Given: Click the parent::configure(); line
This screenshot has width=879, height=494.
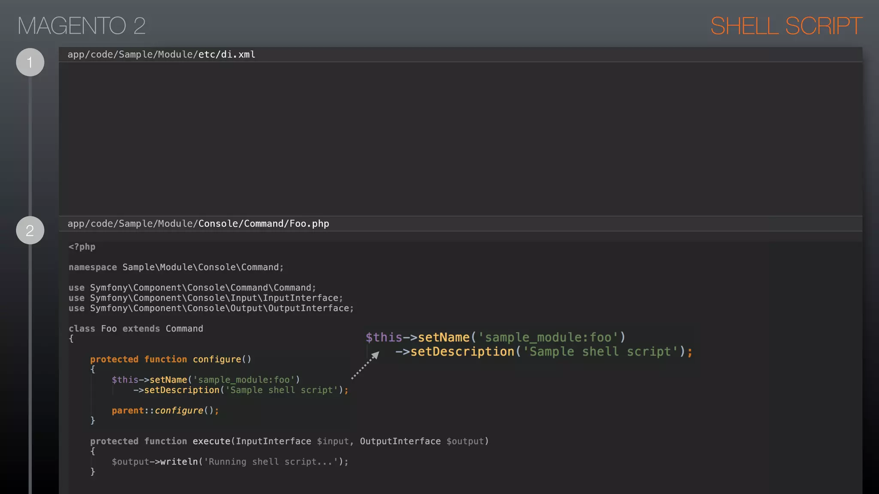Looking at the screenshot, I should (165, 411).
